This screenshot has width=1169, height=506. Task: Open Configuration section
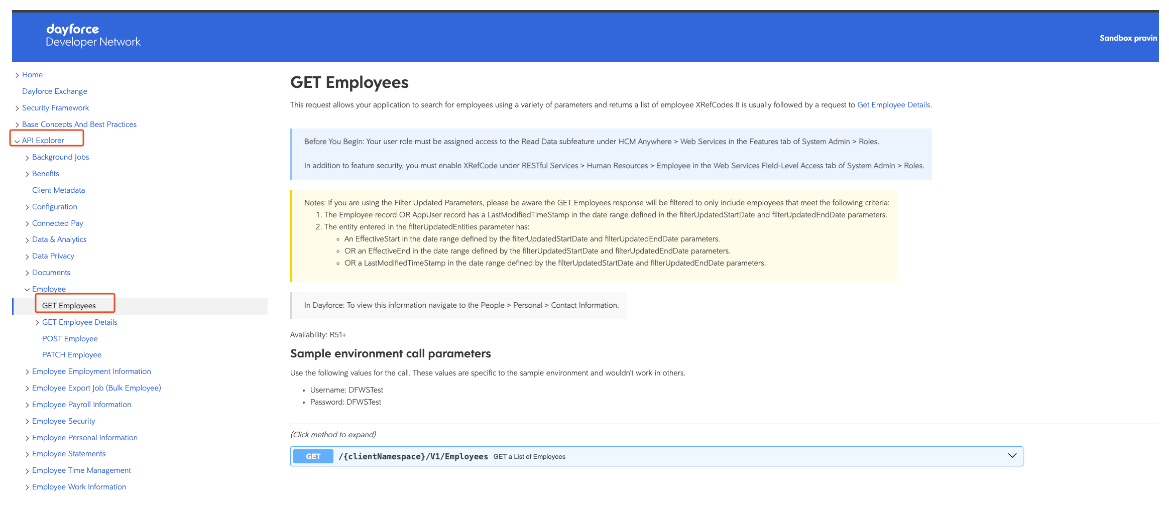click(x=55, y=207)
